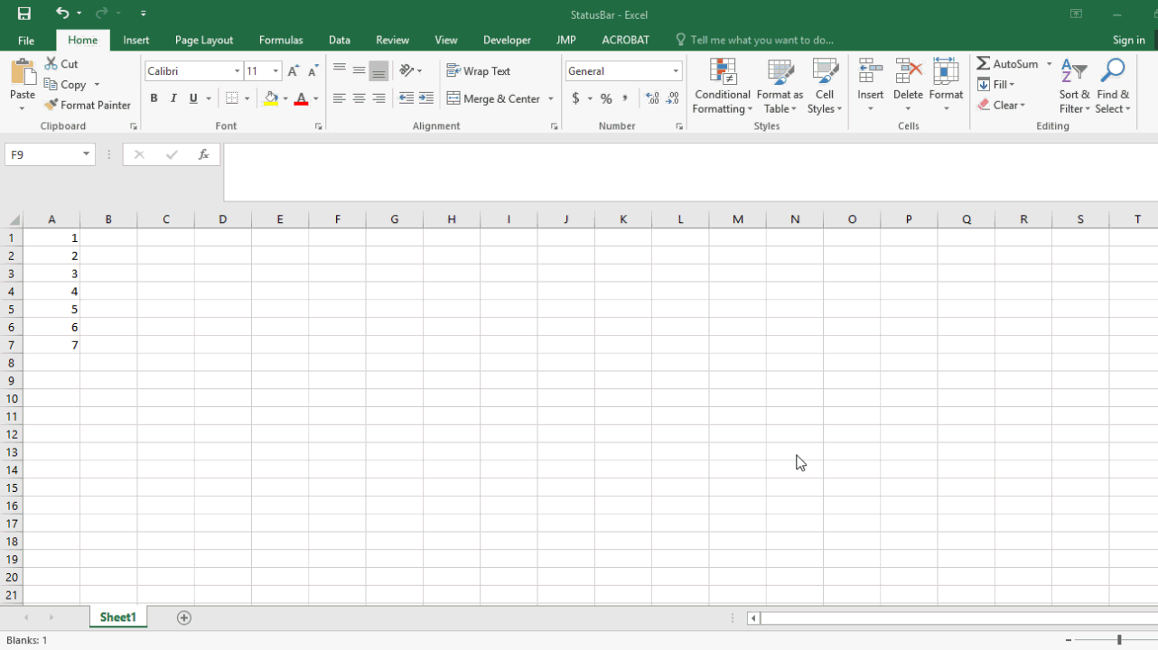Enable Wrap Text for the selection
The width and height of the screenshot is (1158, 650).
click(x=479, y=70)
